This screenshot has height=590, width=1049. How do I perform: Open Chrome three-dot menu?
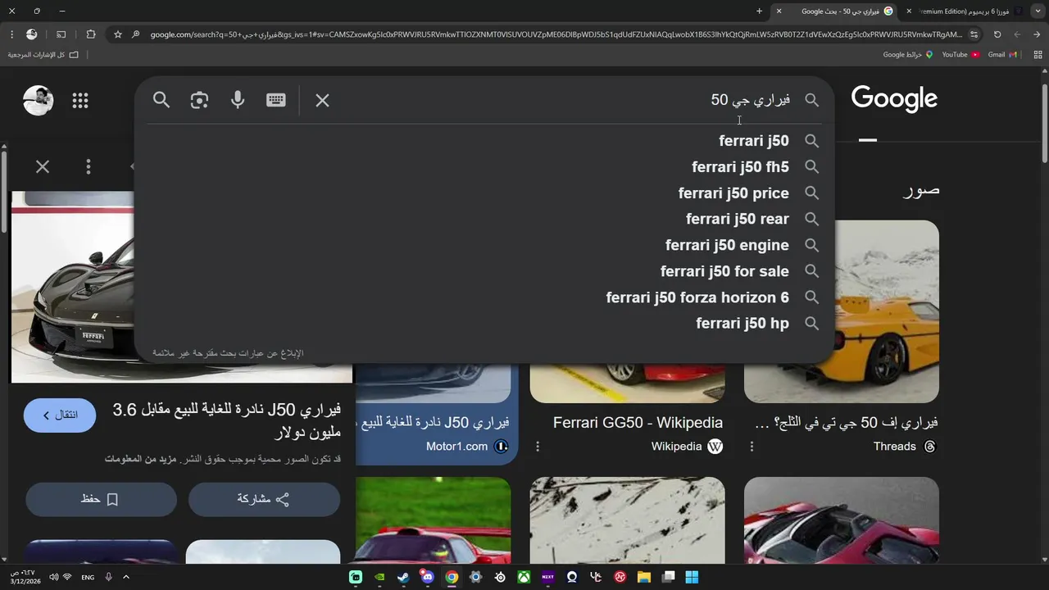tap(11, 34)
